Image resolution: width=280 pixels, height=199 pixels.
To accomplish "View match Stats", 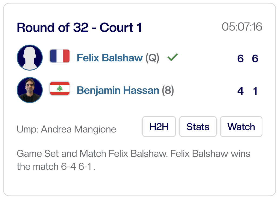I will pyautogui.click(x=198, y=127).
